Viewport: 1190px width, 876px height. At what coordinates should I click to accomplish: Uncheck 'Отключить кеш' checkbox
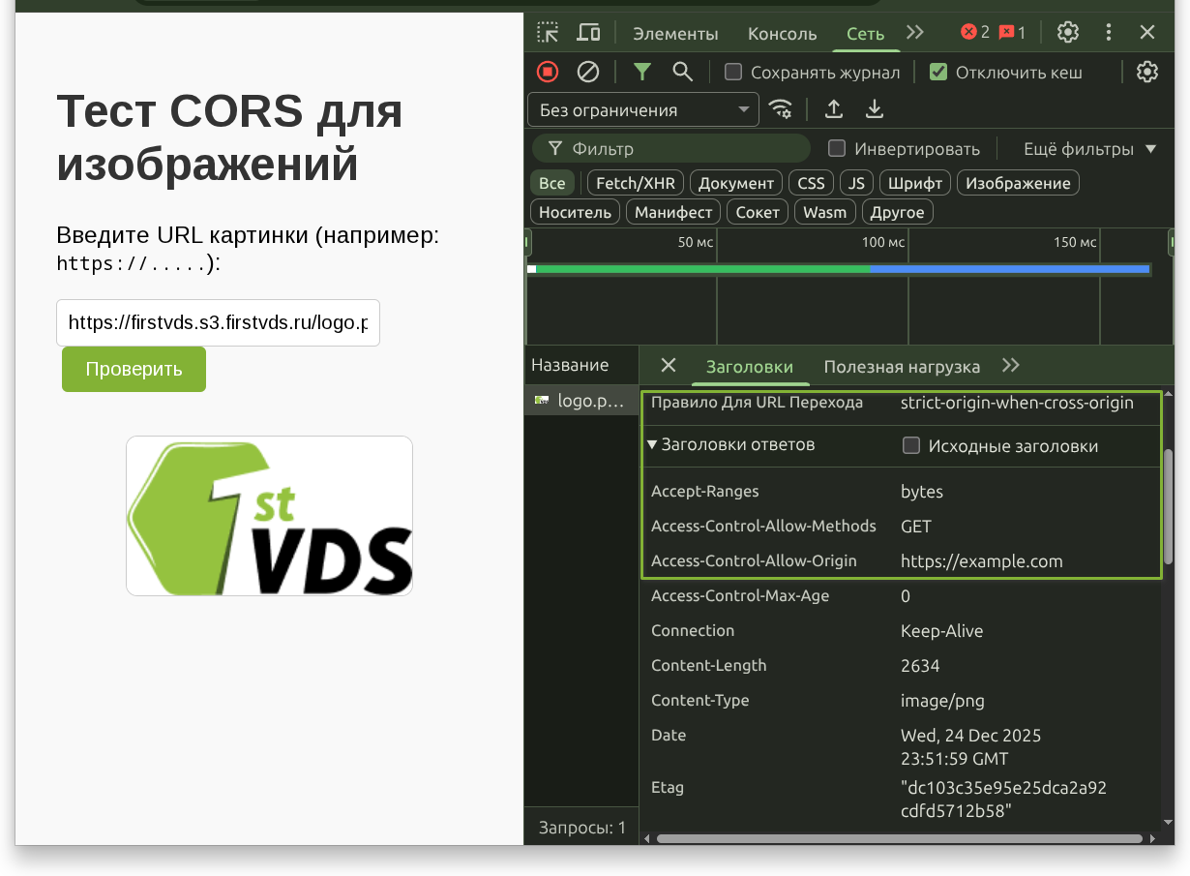click(937, 73)
